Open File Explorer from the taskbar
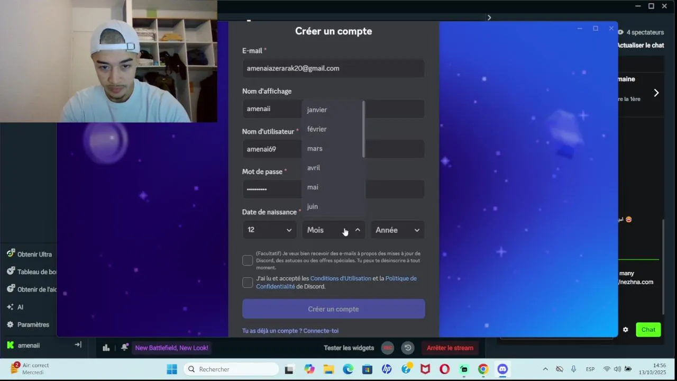The image size is (677, 381). tap(328, 369)
